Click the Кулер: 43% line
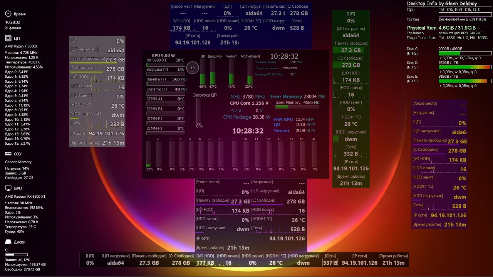The image size is (493, 277). [15, 232]
